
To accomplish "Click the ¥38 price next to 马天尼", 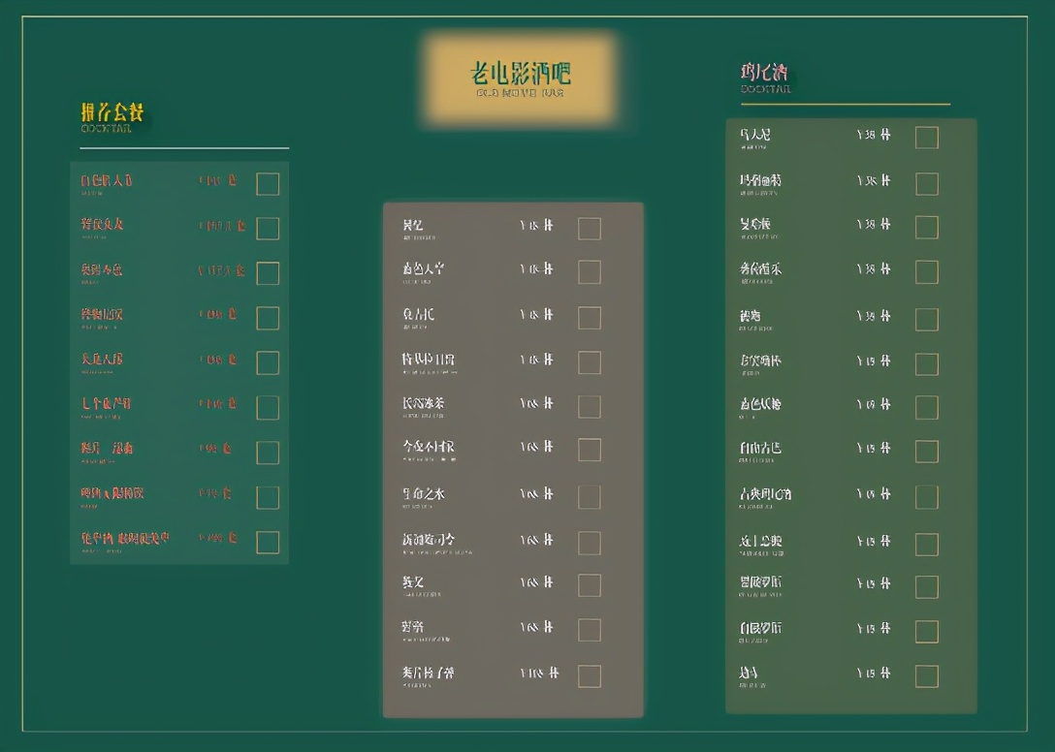I will tap(870, 137).
